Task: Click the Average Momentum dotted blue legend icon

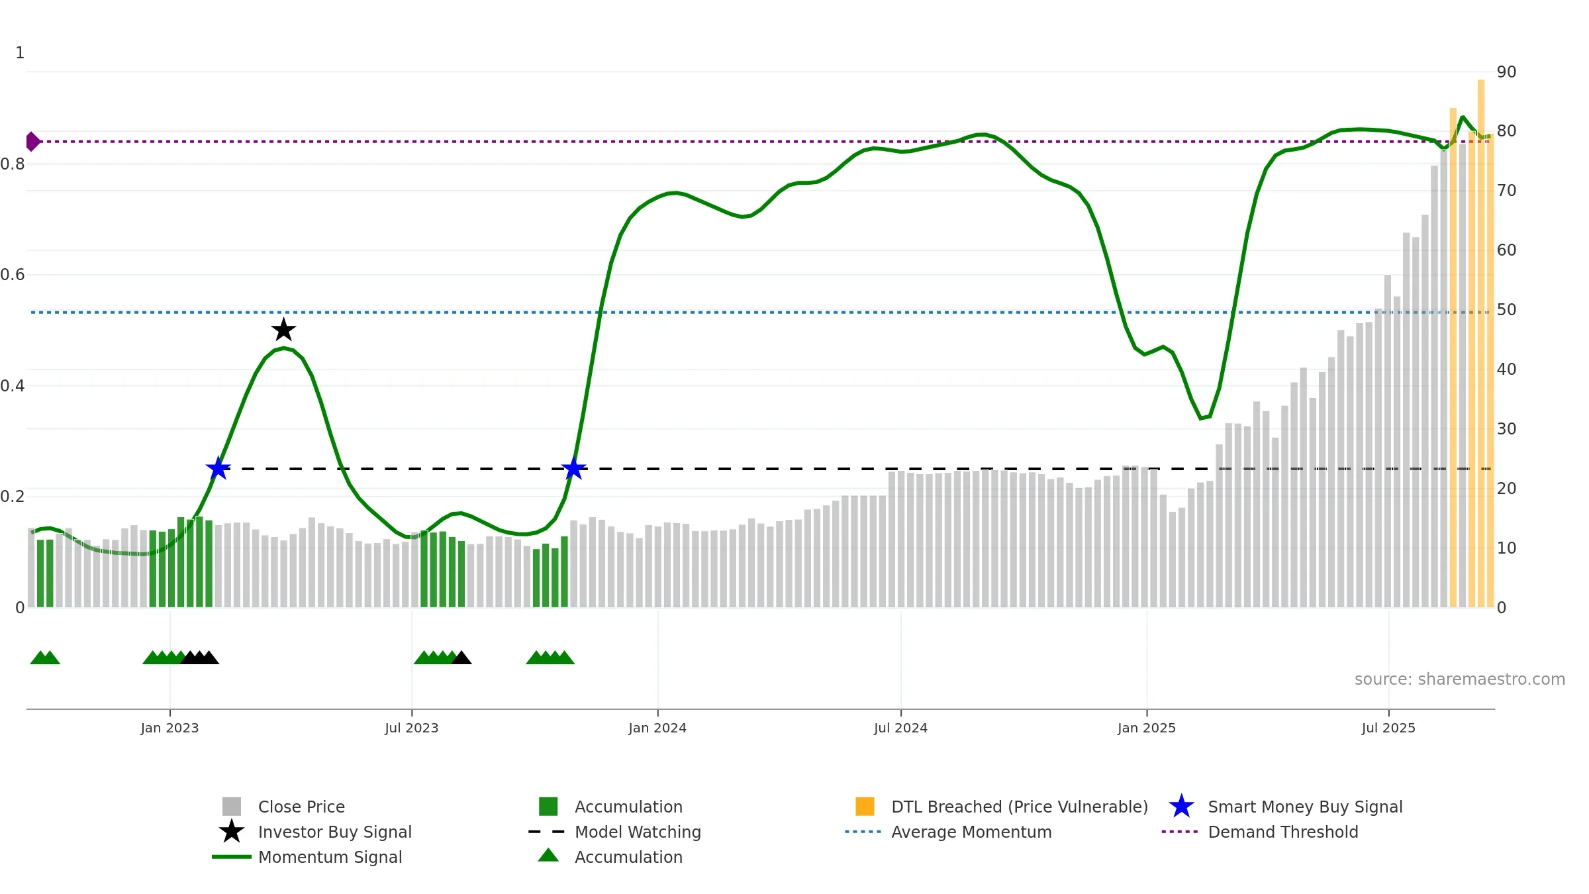Action: [863, 832]
